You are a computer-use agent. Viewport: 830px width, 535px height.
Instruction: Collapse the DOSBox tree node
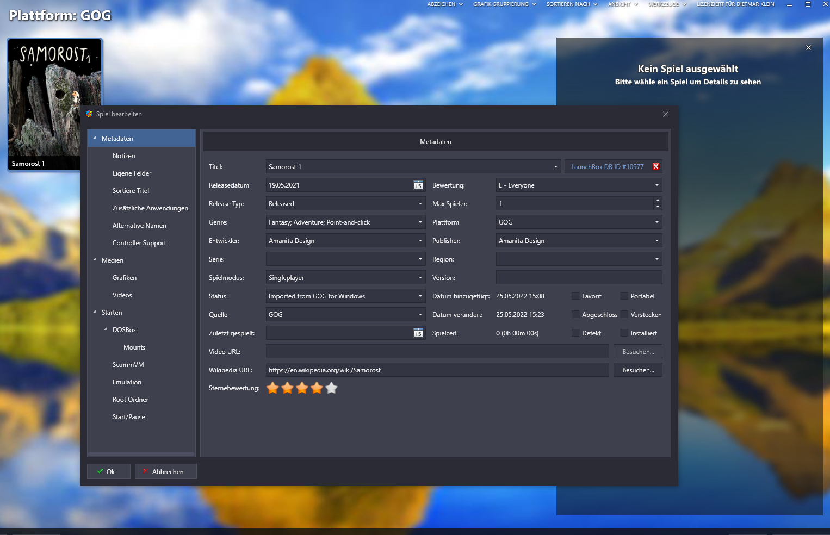(x=106, y=329)
